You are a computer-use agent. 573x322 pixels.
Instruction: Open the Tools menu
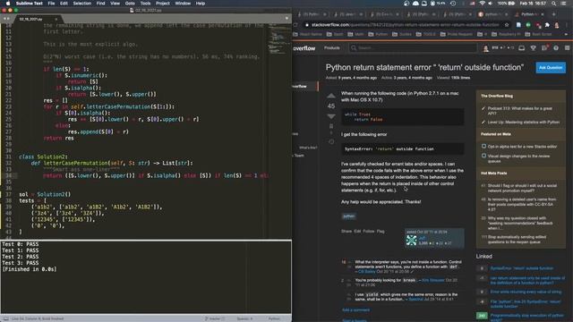pyautogui.click(x=145, y=4)
